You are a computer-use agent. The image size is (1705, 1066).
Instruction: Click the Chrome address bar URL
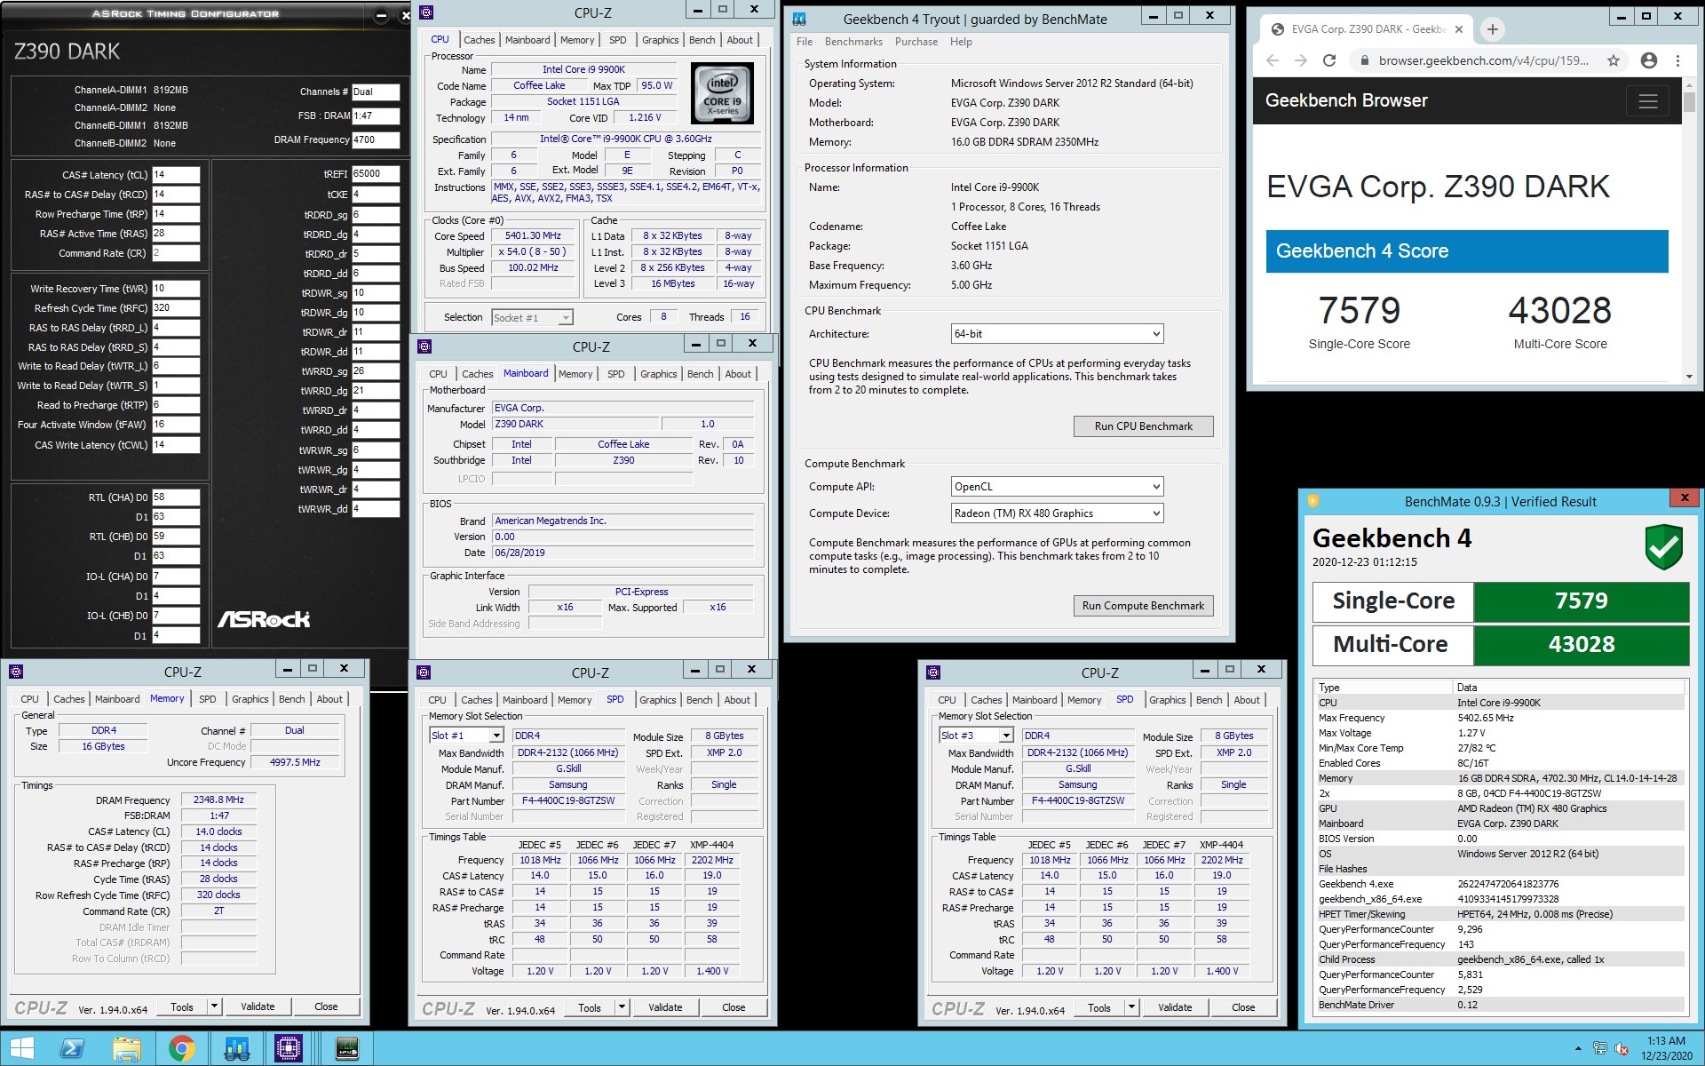[x=1483, y=60]
